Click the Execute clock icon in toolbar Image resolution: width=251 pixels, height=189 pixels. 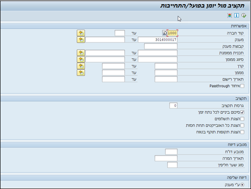pyautogui.click(x=243, y=16)
